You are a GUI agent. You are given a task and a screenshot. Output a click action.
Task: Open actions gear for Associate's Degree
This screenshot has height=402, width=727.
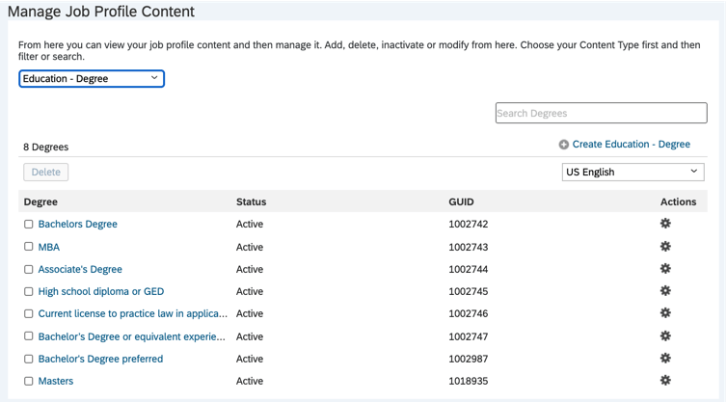665,269
